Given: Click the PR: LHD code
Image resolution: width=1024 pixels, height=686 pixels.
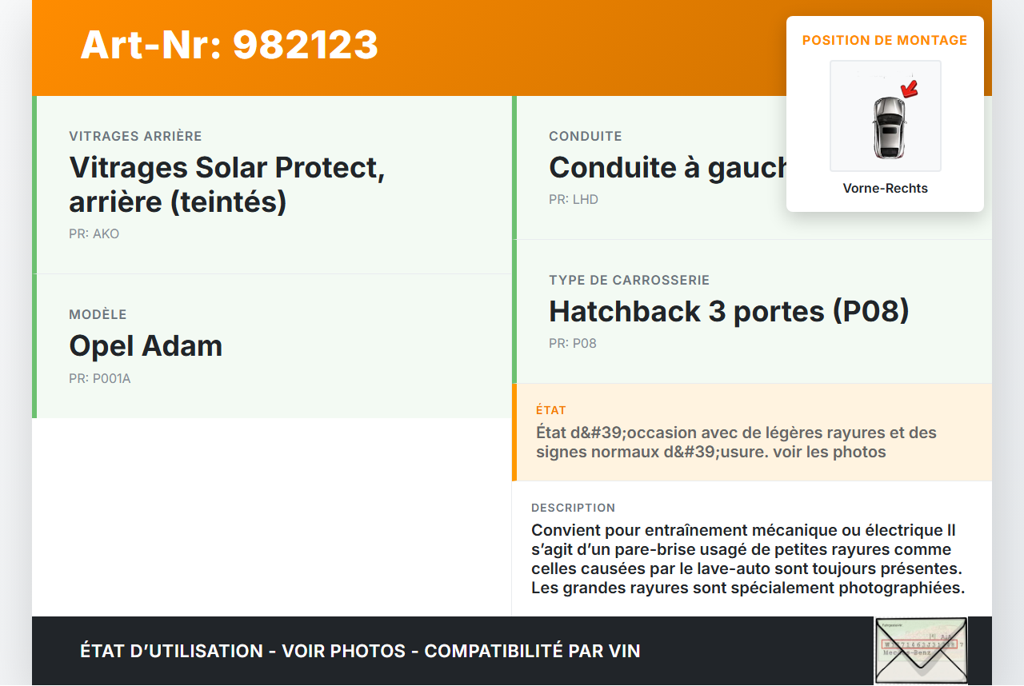Looking at the screenshot, I should 573,200.
